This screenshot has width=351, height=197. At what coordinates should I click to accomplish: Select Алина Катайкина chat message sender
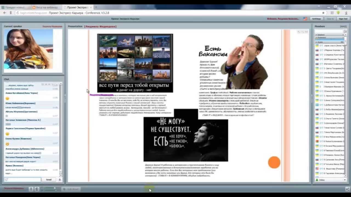(22, 93)
